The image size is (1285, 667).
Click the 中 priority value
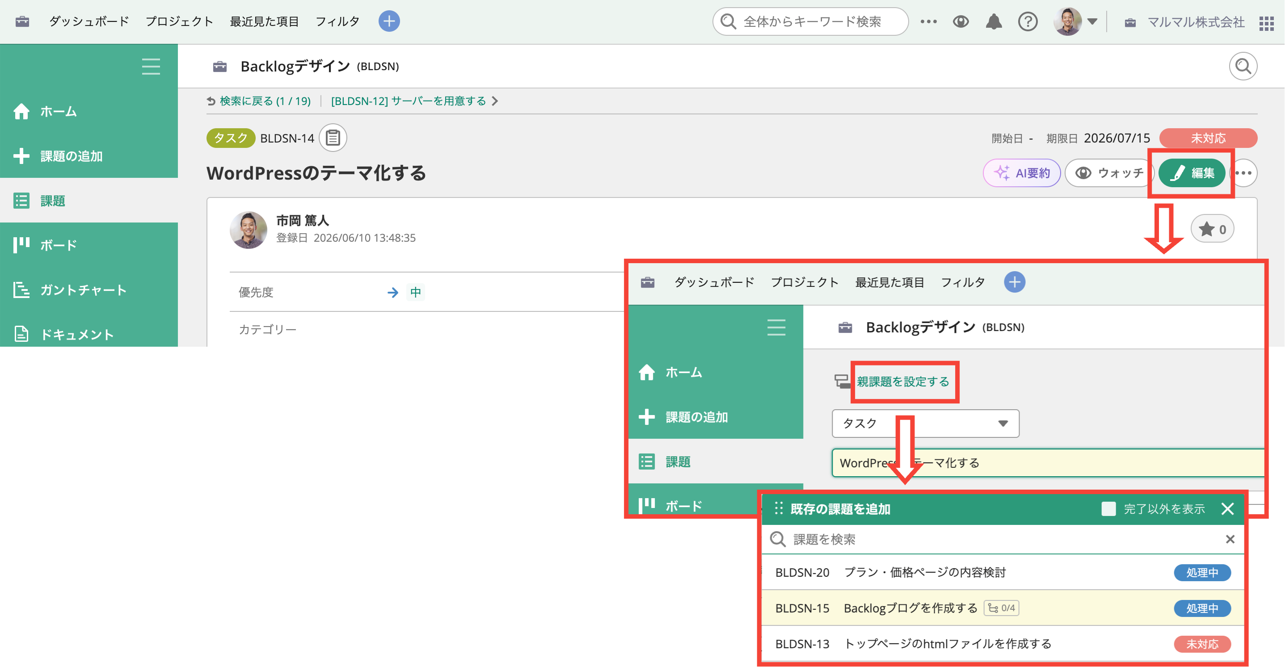[x=415, y=292]
